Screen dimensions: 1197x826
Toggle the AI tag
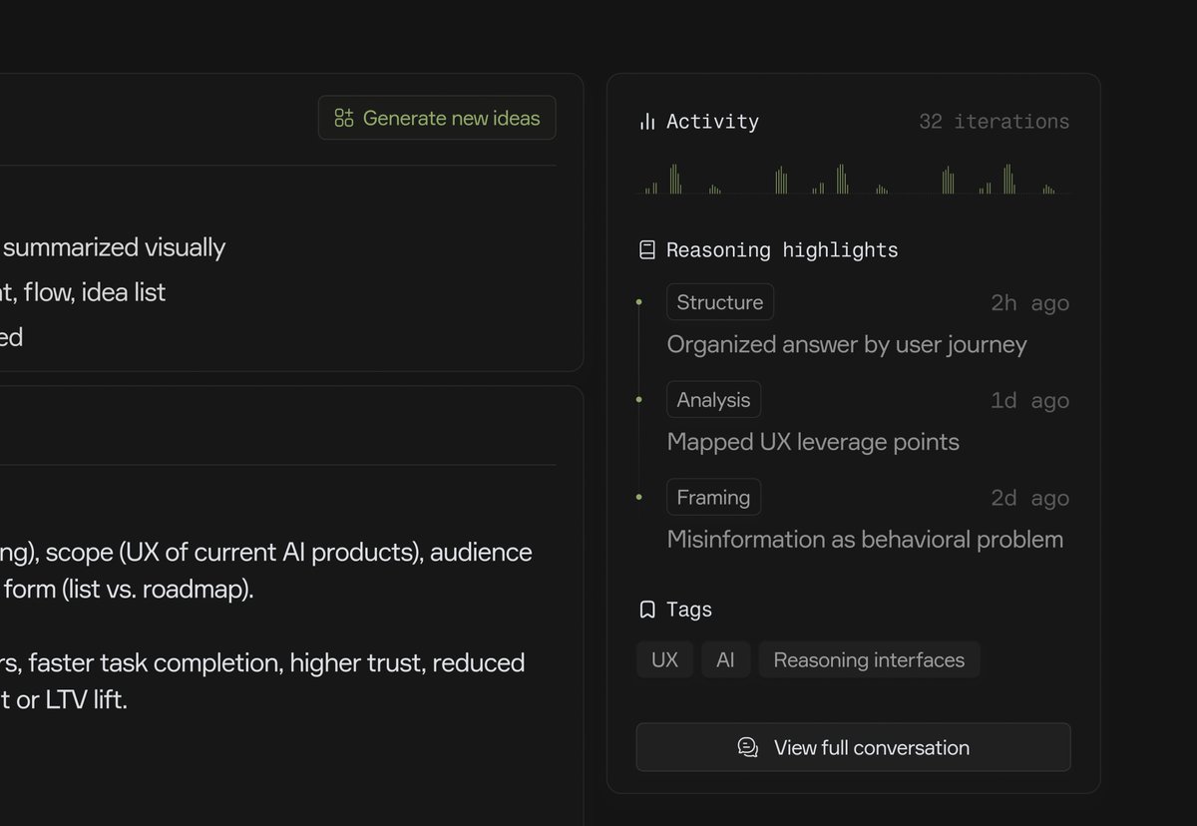tap(725, 659)
